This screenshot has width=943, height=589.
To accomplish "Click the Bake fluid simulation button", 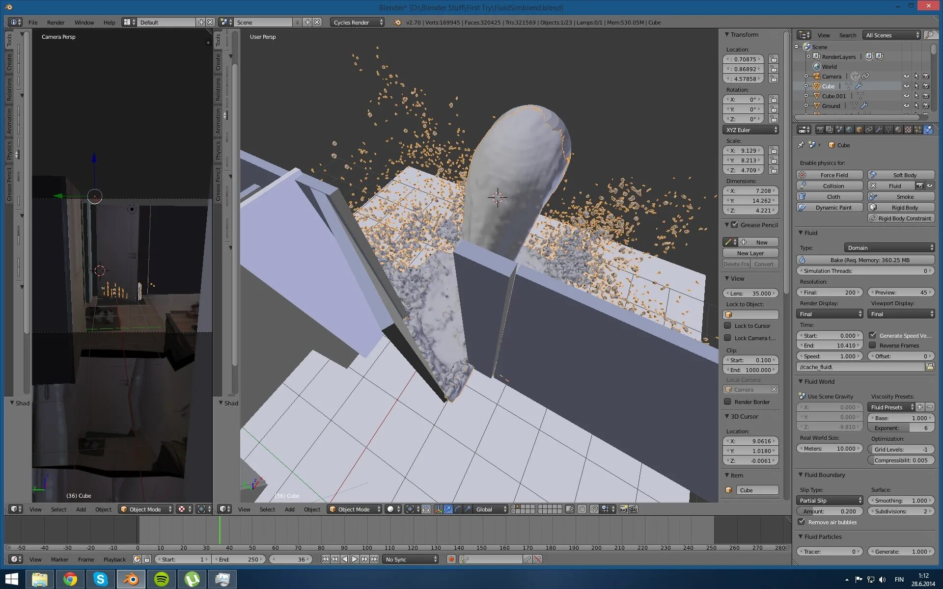I will tap(865, 260).
